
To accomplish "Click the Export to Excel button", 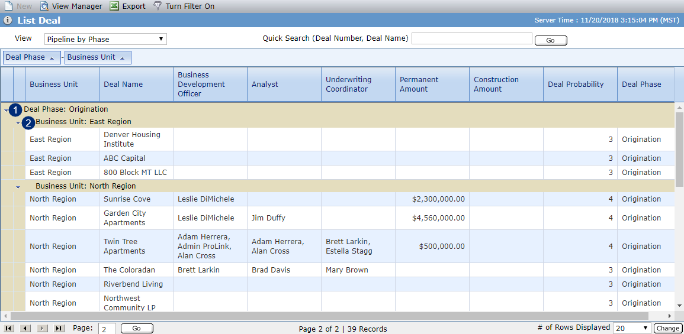I will point(127,6).
